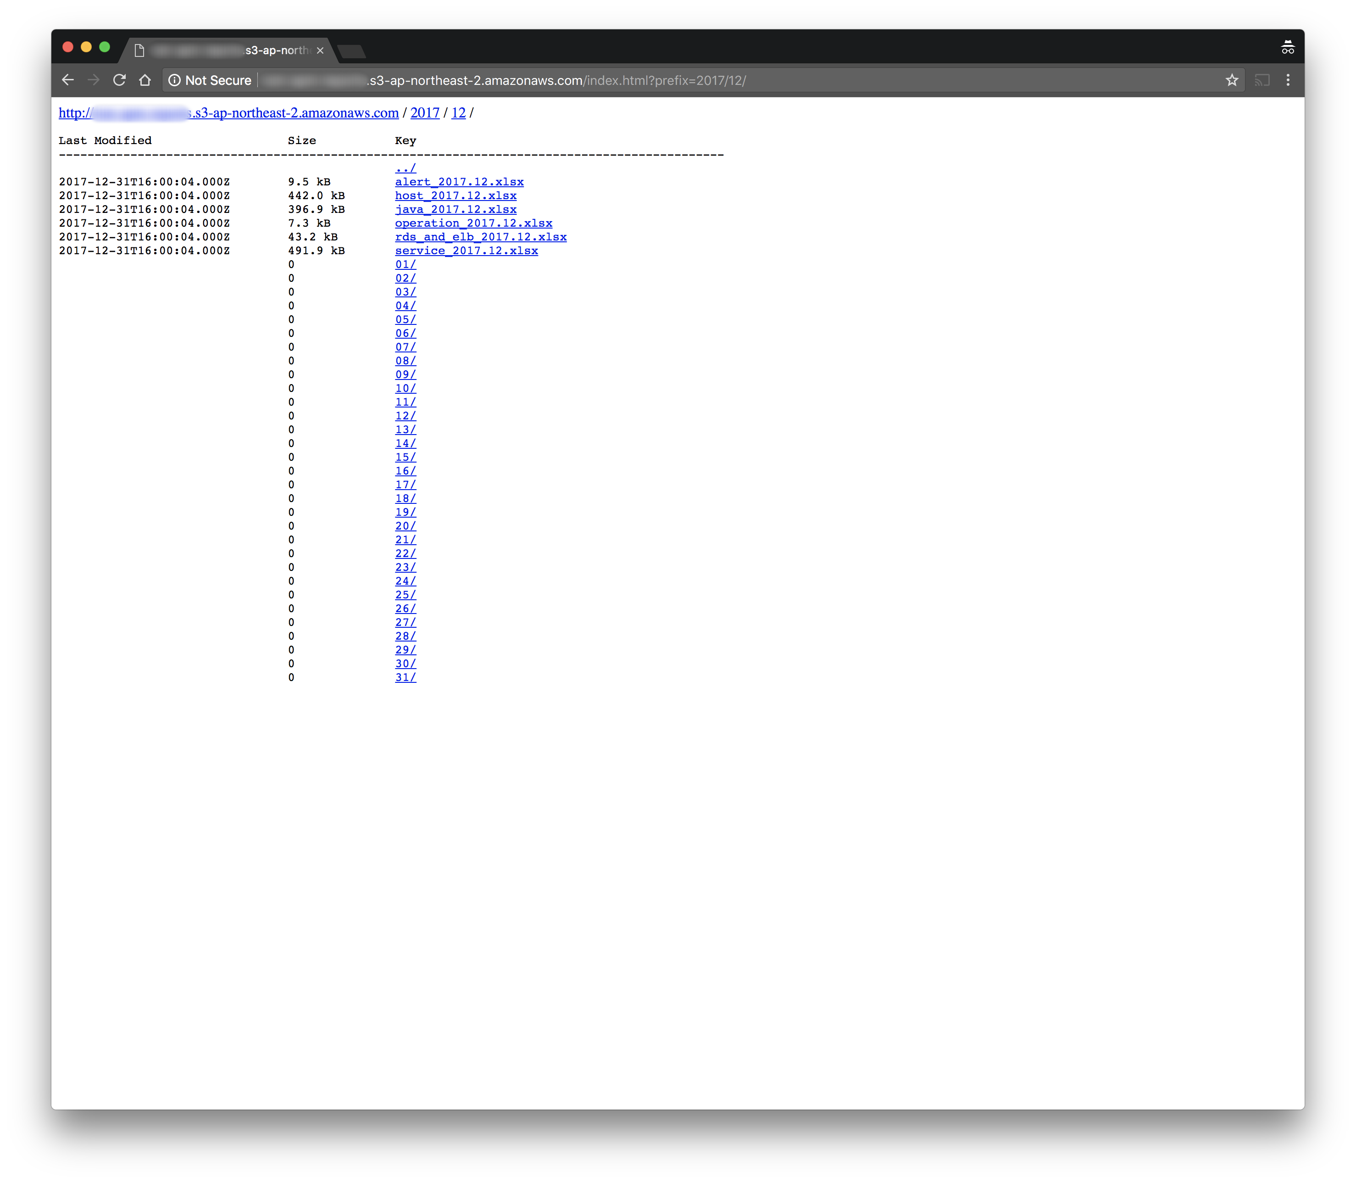This screenshot has height=1183, width=1356.
Task: Open folder 31/
Action: click(x=405, y=677)
